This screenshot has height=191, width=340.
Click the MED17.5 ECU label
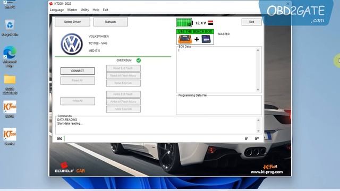click(x=94, y=51)
